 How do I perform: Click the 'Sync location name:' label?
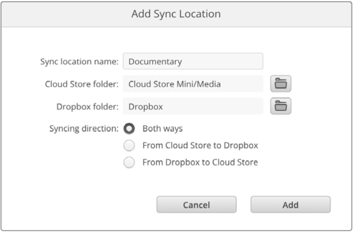[79, 62]
